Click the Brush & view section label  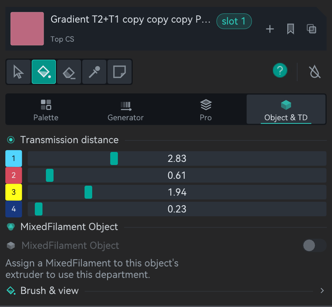[x=50, y=291]
